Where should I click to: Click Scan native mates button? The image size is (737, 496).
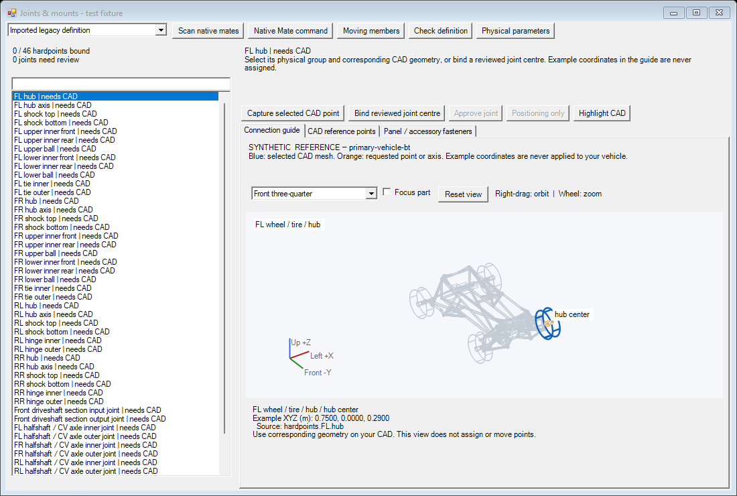(x=208, y=31)
